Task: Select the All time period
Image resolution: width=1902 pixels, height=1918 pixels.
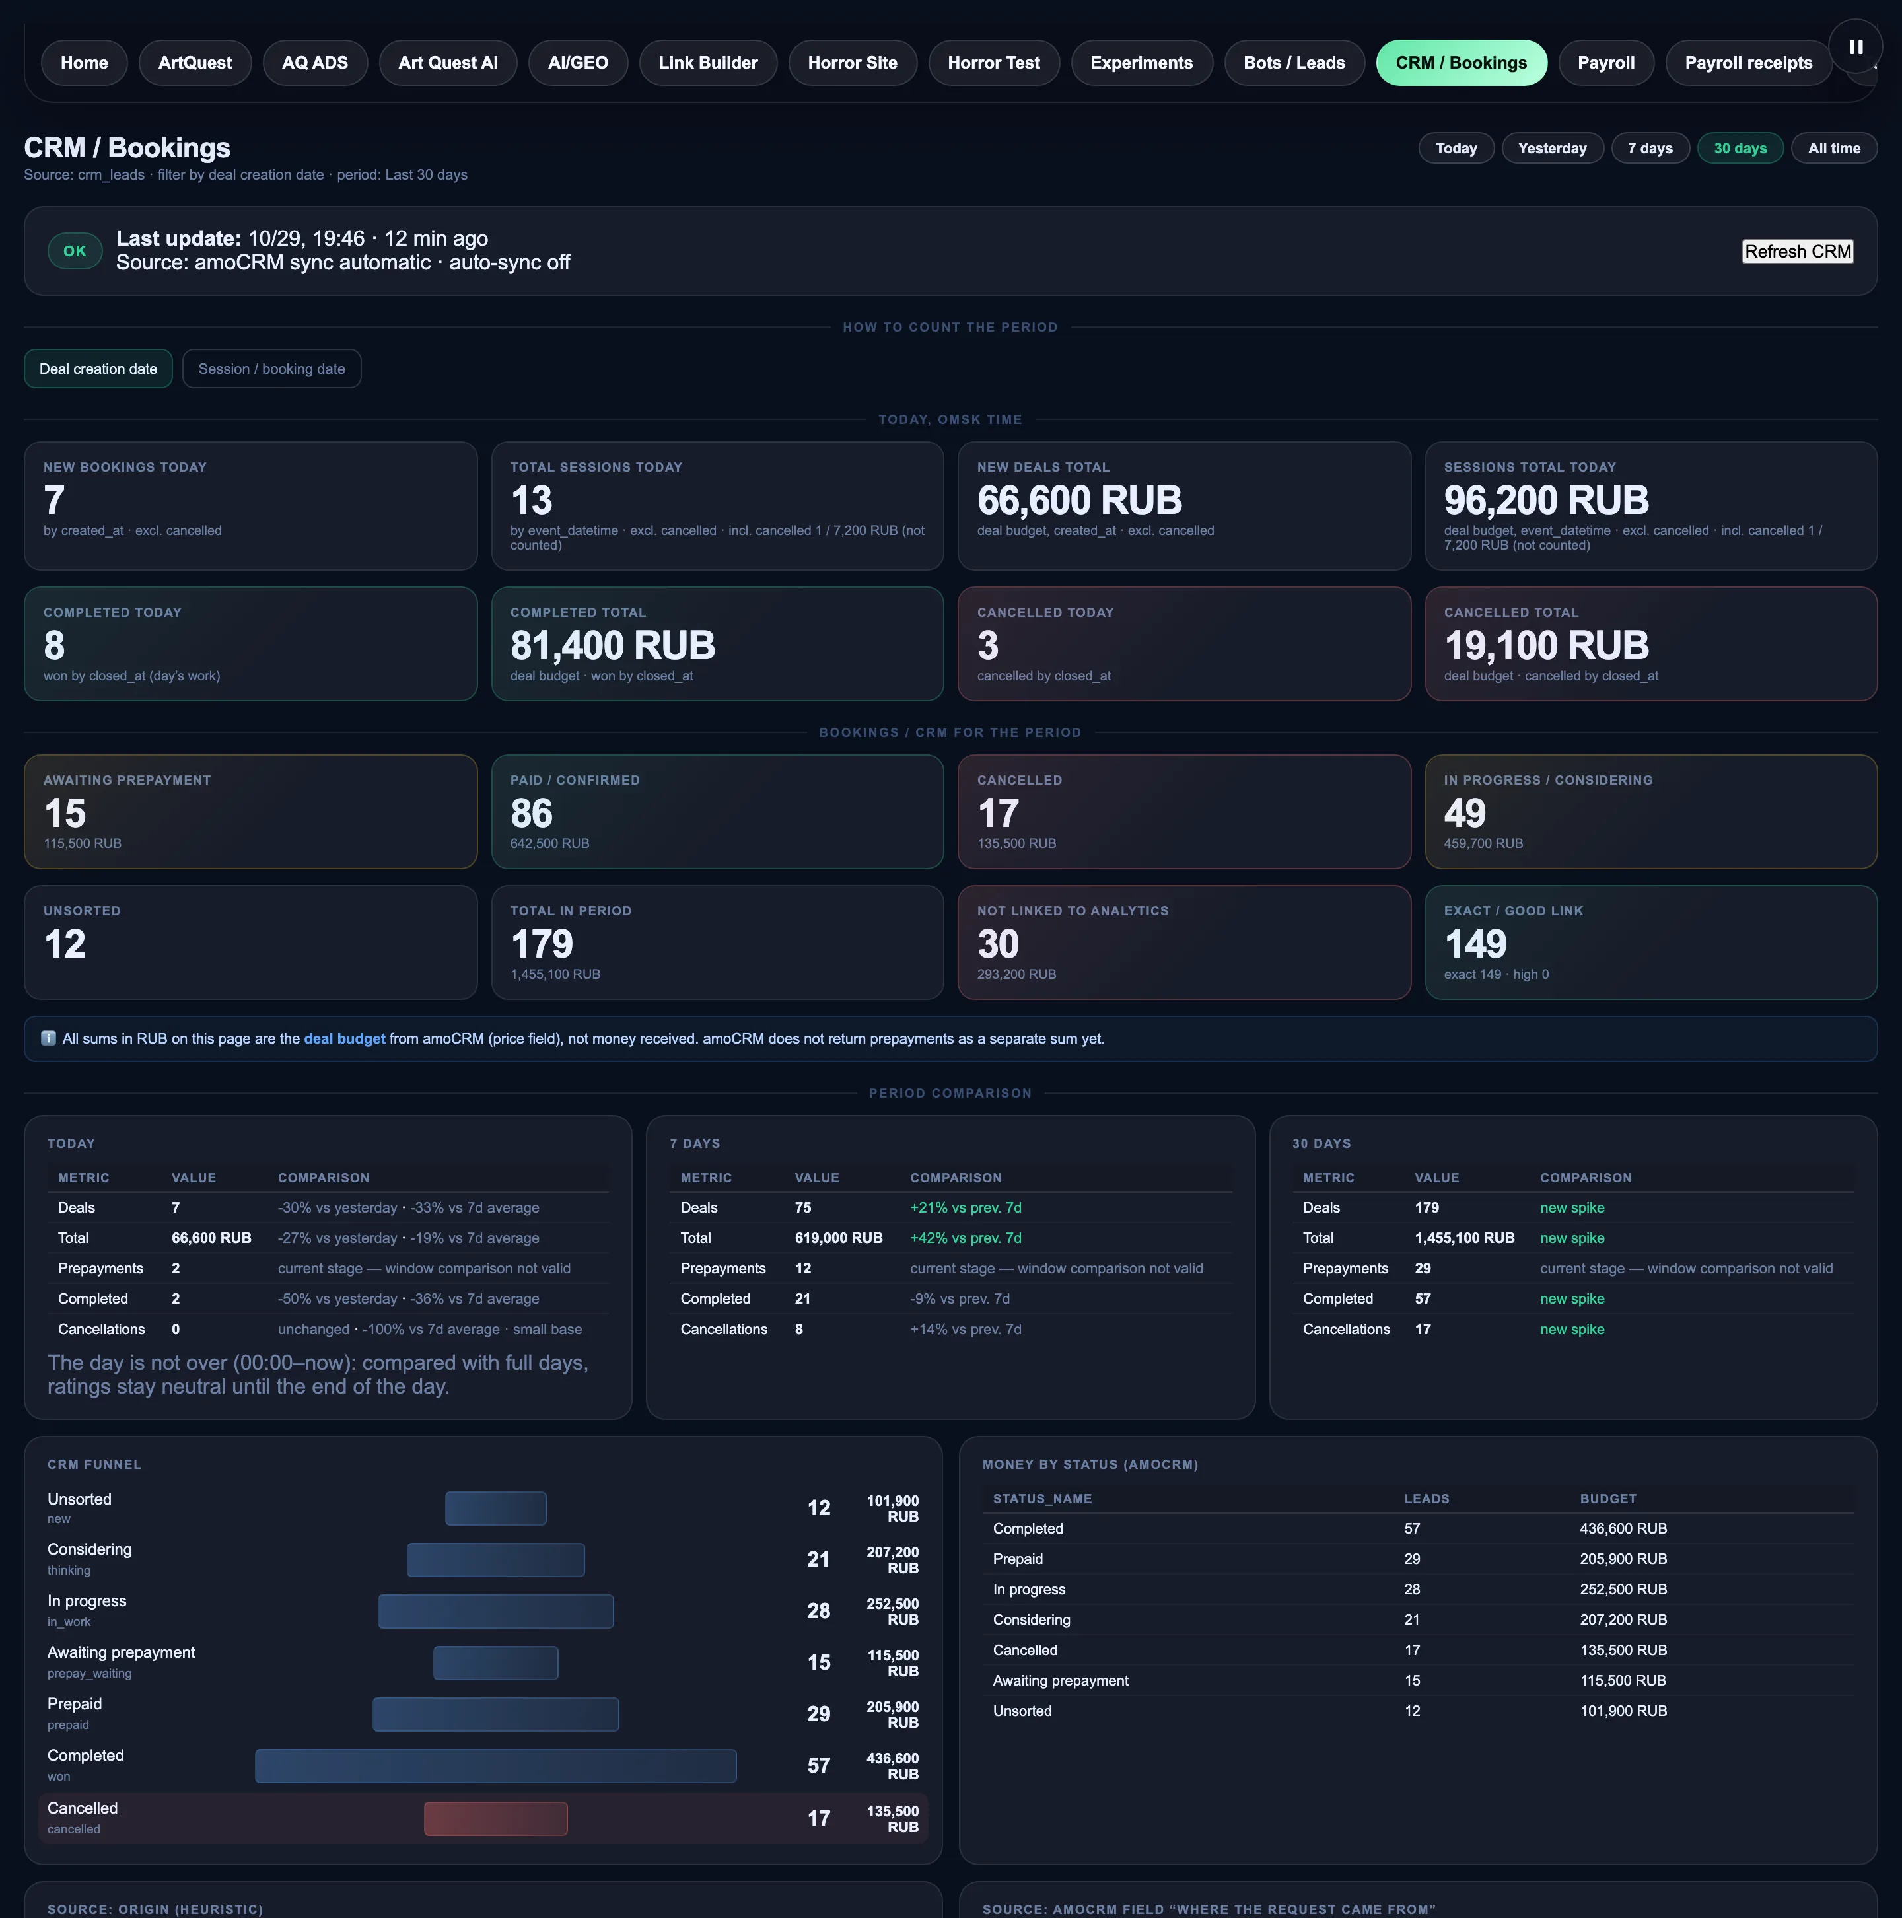Action: coord(1835,148)
